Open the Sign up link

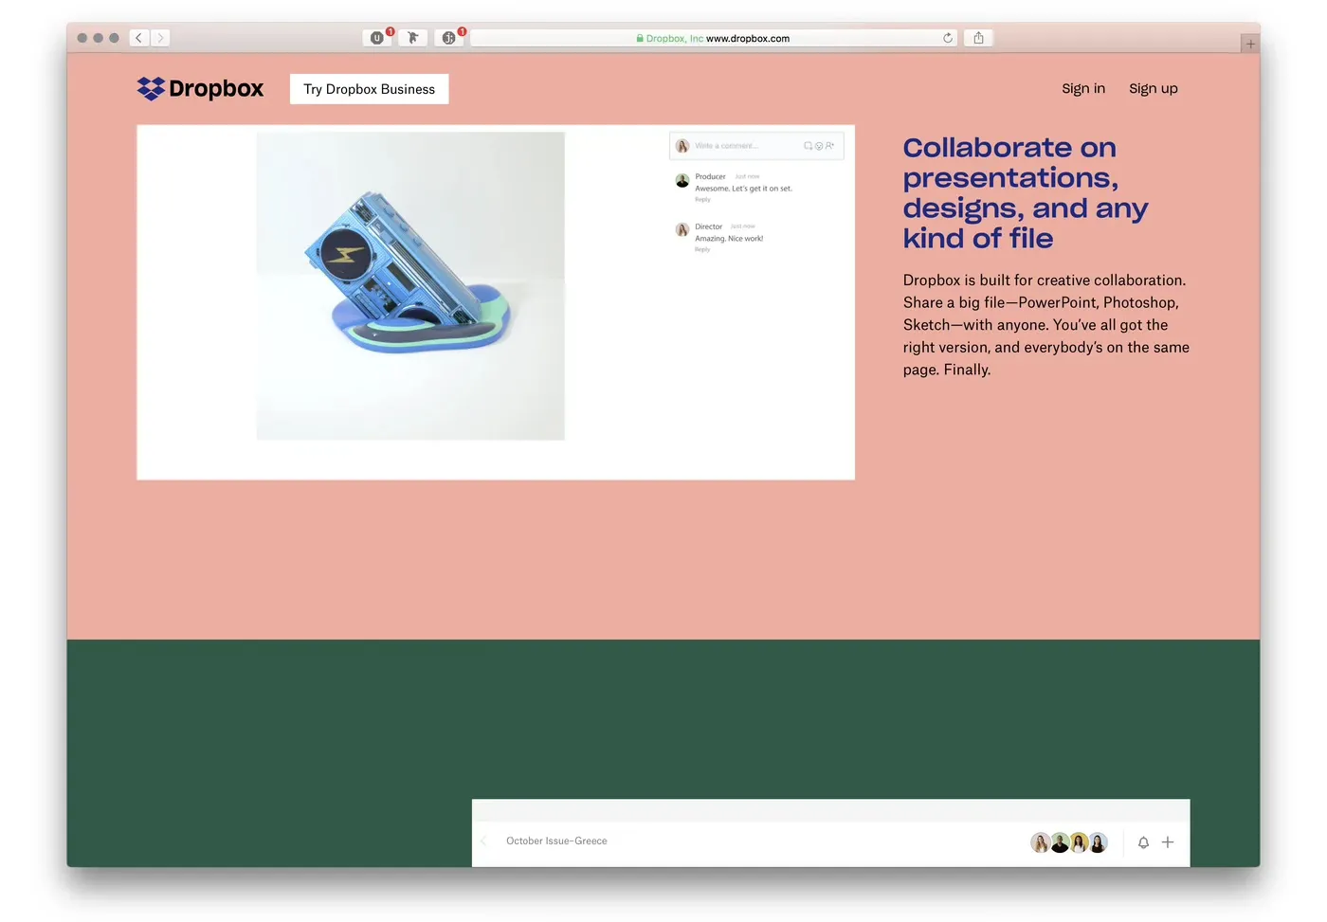[1153, 88]
